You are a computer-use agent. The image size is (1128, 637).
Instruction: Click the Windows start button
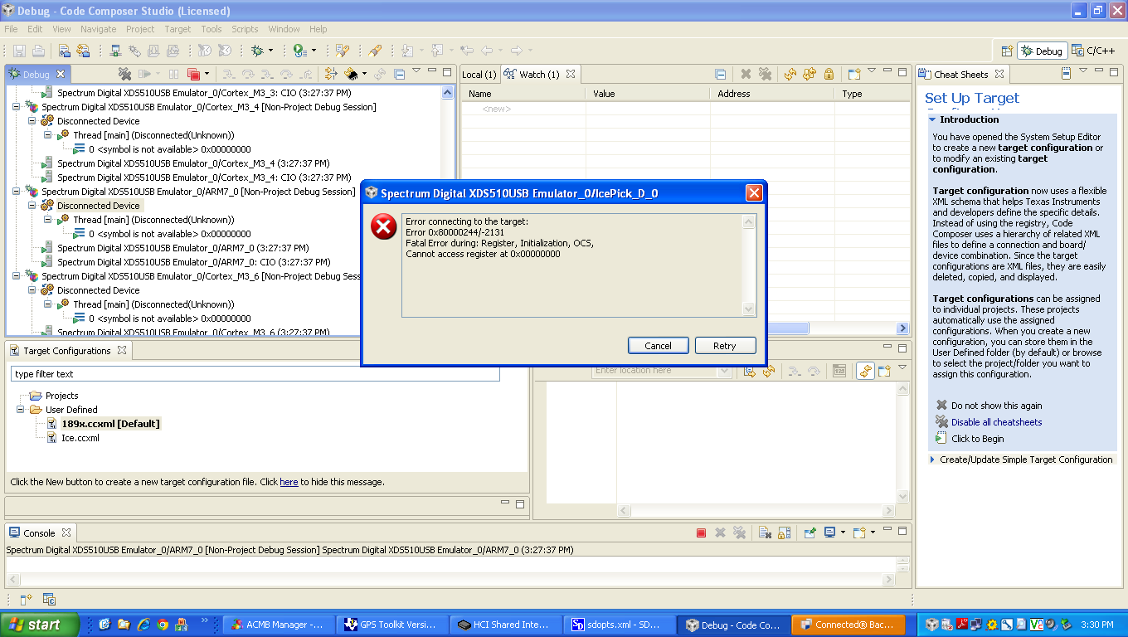coord(40,625)
